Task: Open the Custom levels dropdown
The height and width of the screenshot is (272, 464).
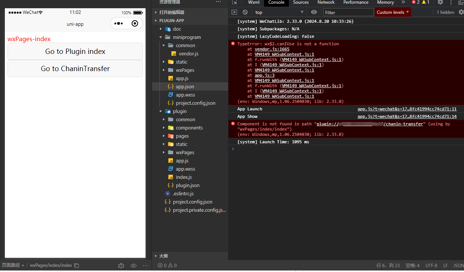Action: [393, 12]
